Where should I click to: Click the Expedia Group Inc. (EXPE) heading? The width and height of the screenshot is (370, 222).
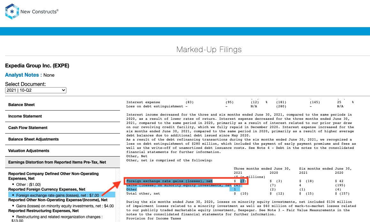[x=37, y=66]
